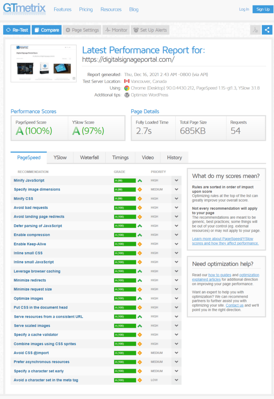Viewport: 274px width, 399px height.
Task: Click the A (99) grade bar for Minify JavaScript
Action: [x=125, y=180]
